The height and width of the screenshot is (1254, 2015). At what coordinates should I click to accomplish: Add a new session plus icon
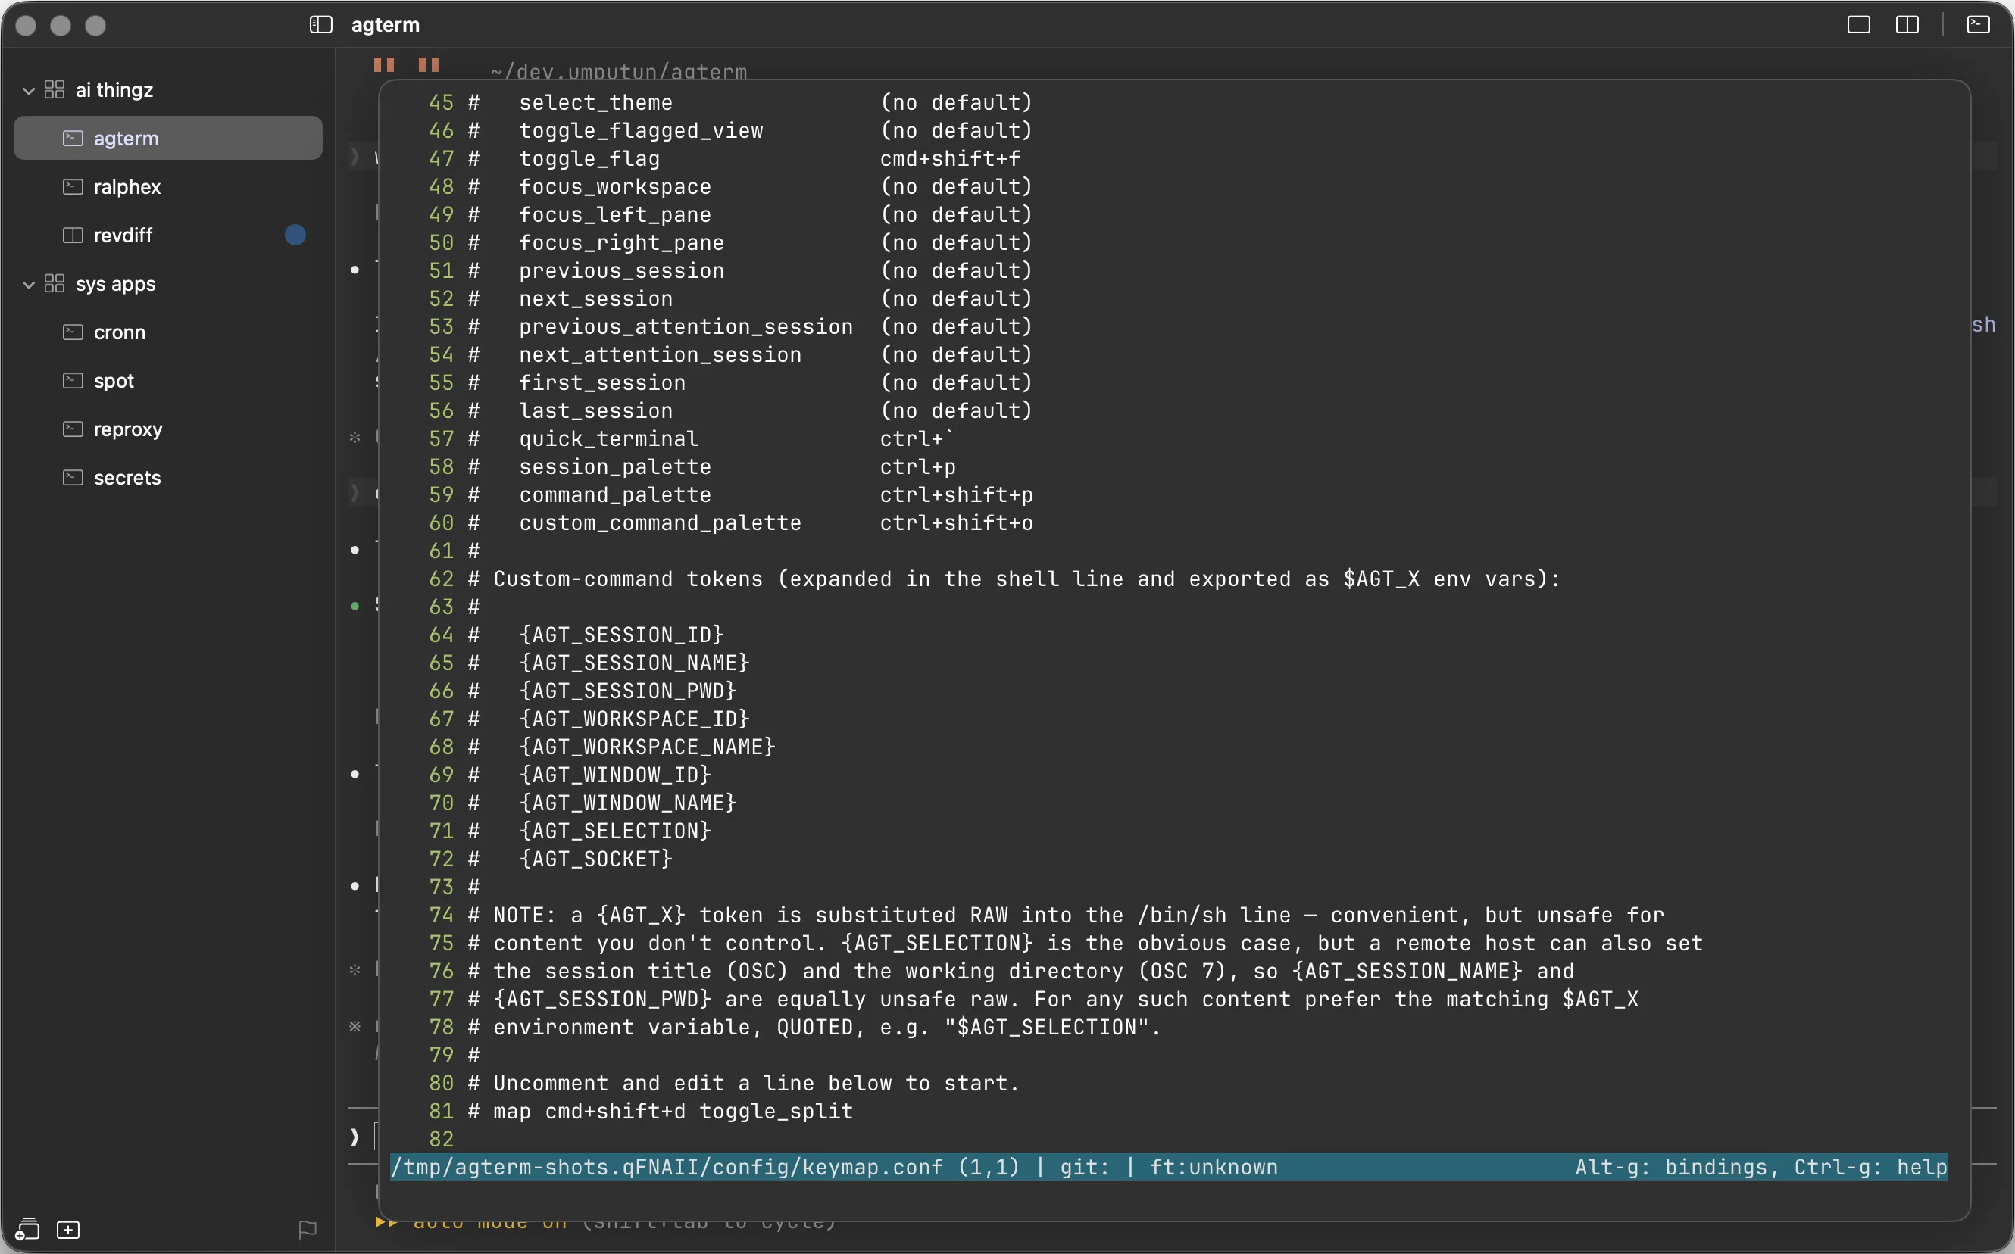click(x=68, y=1230)
